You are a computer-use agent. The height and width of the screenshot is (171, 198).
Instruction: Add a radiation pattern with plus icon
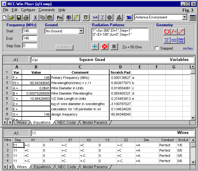pos(95,47)
